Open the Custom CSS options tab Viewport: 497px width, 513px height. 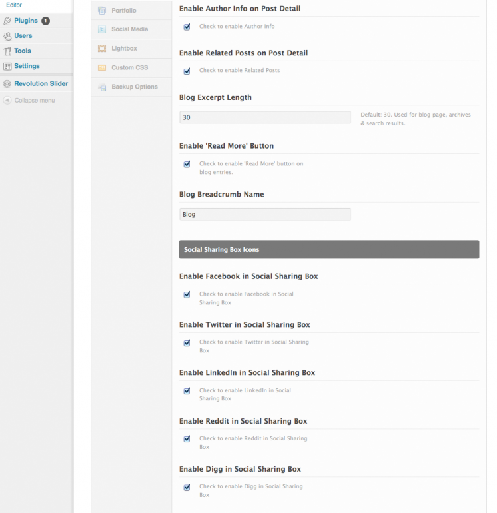131,68
